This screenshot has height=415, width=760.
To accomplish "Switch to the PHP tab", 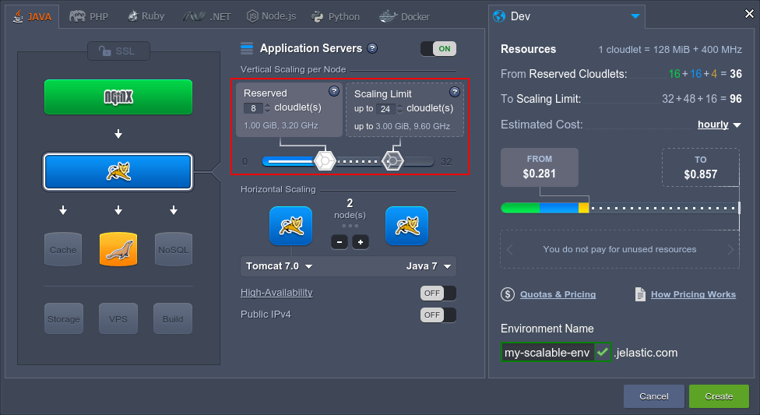I will click(89, 16).
